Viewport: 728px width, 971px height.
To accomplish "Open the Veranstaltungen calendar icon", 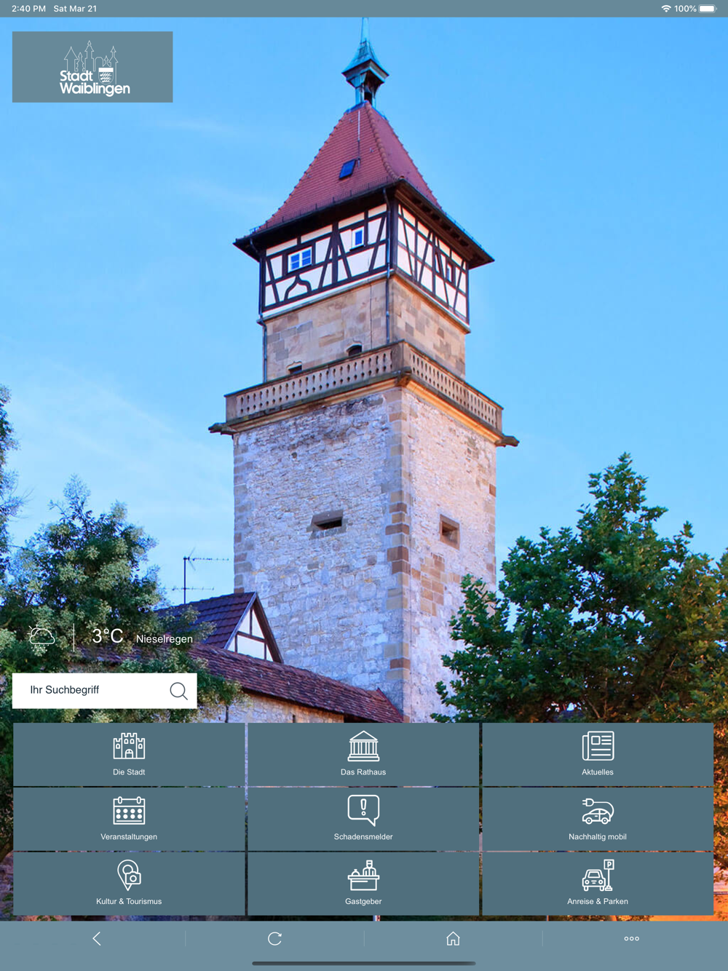I will [x=129, y=810].
